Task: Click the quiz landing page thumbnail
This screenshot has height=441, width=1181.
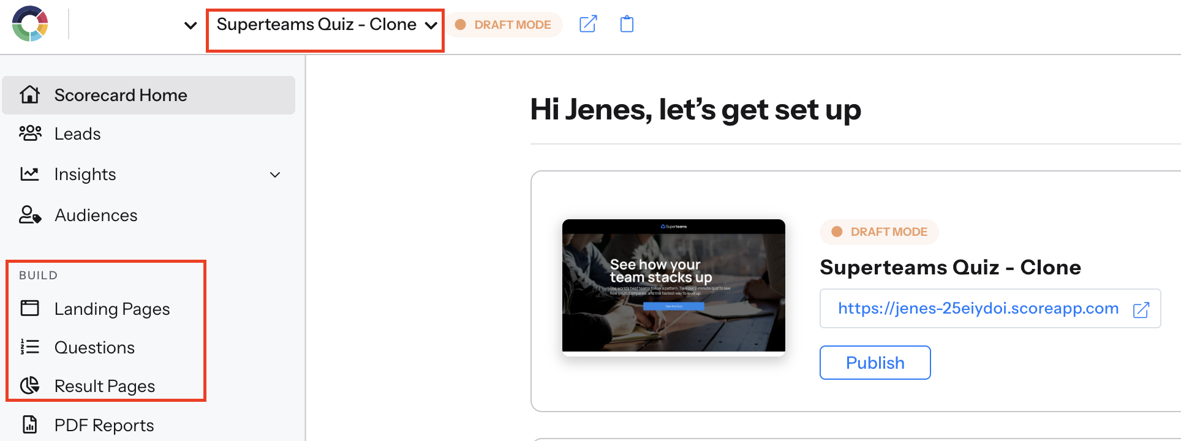Action: (x=673, y=286)
